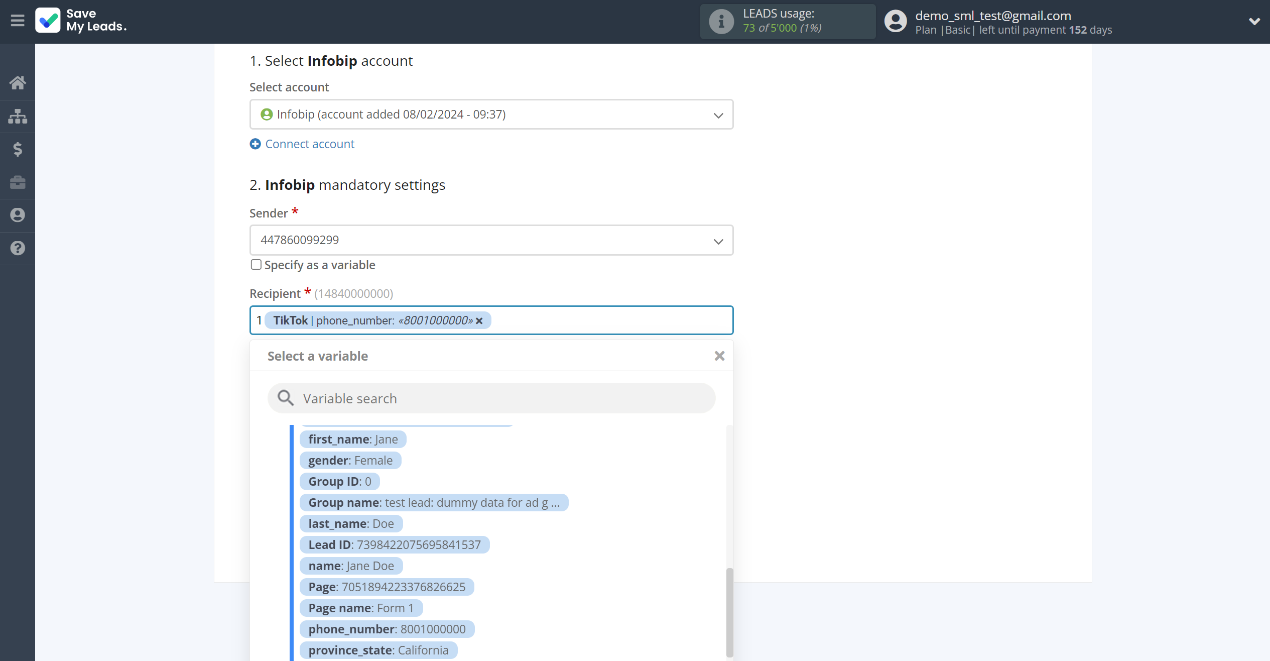Open the profile icon in the sidebar
This screenshot has height=661, width=1270.
coord(18,215)
